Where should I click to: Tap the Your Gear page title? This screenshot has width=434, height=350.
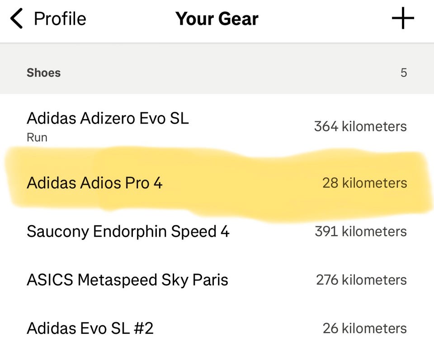pyautogui.click(x=217, y=19)
